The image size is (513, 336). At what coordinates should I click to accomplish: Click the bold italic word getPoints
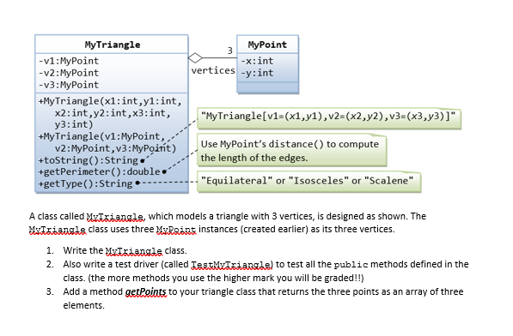(x=146, y=291)
